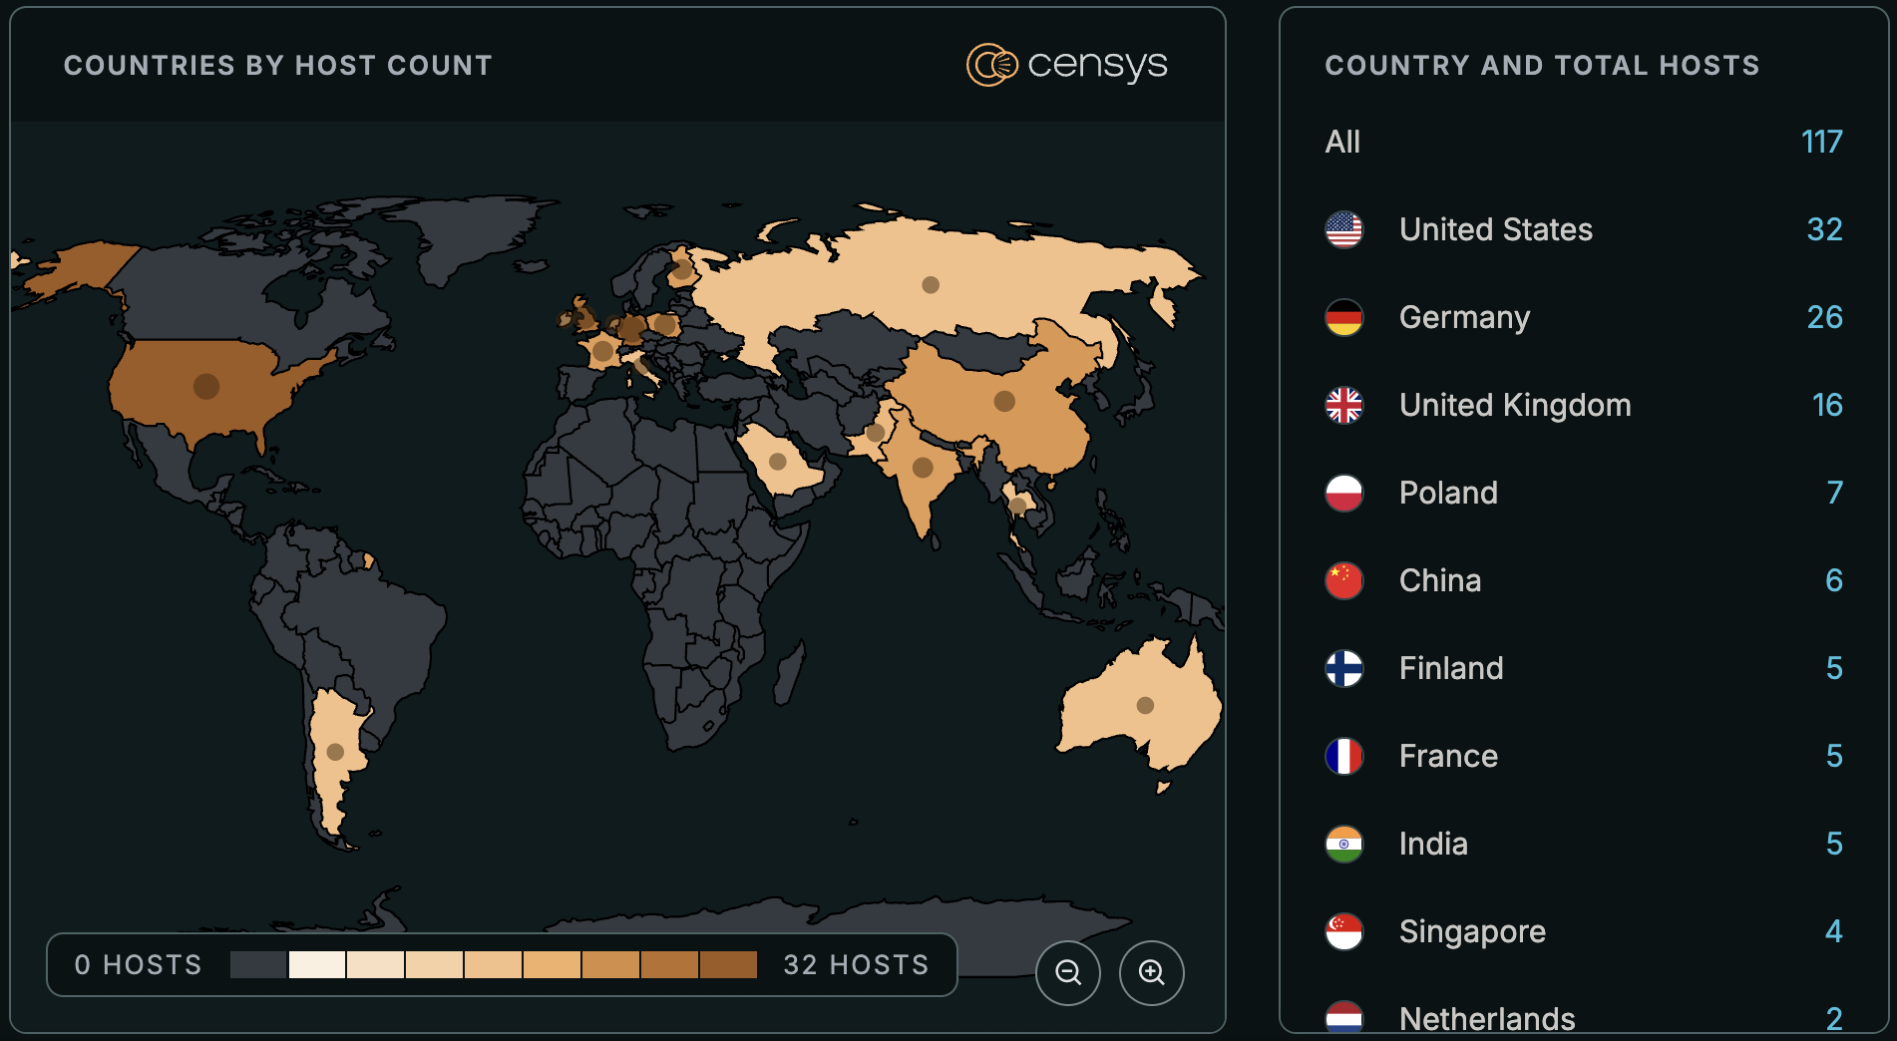Select the All row in country list

(x=1584, y=142)
